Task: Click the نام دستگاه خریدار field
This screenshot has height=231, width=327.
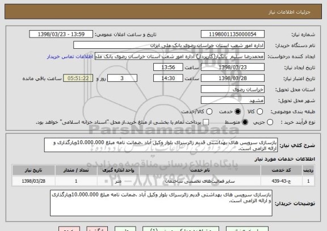Action: coord(169,45)
